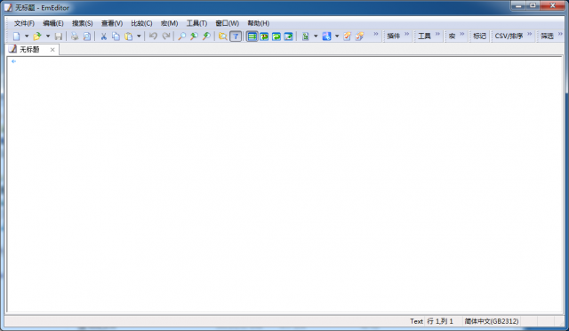The height and width of the screenshot is (331, 569).
Task: Click the Cut scissors icon
Action: (x=103, y=36)
